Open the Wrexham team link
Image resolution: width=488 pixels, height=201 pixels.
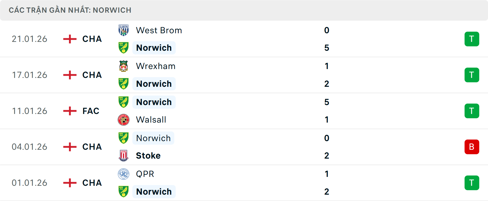click(x=156, y=66)
